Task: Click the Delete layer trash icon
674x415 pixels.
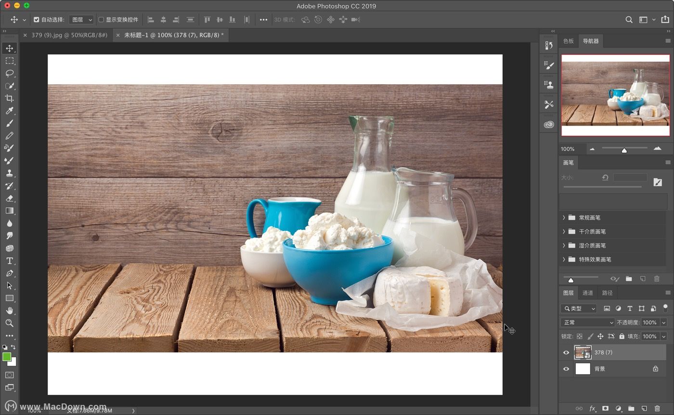Action: 657,408
